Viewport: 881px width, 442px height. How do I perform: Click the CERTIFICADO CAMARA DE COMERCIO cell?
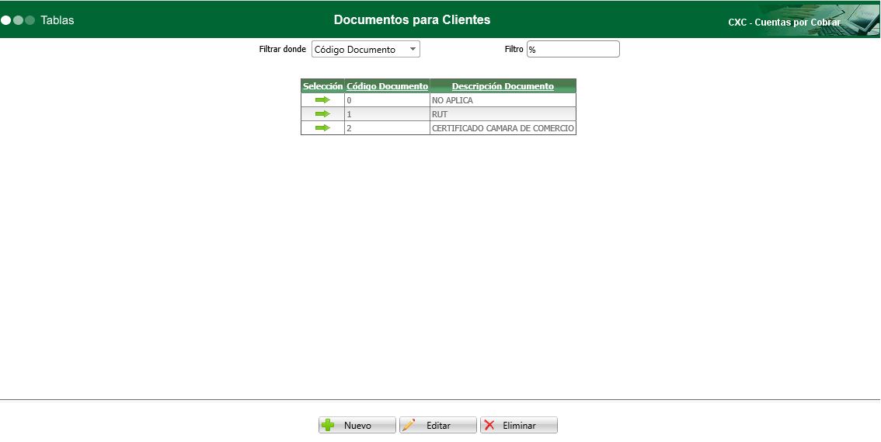(x=503, y=128)
